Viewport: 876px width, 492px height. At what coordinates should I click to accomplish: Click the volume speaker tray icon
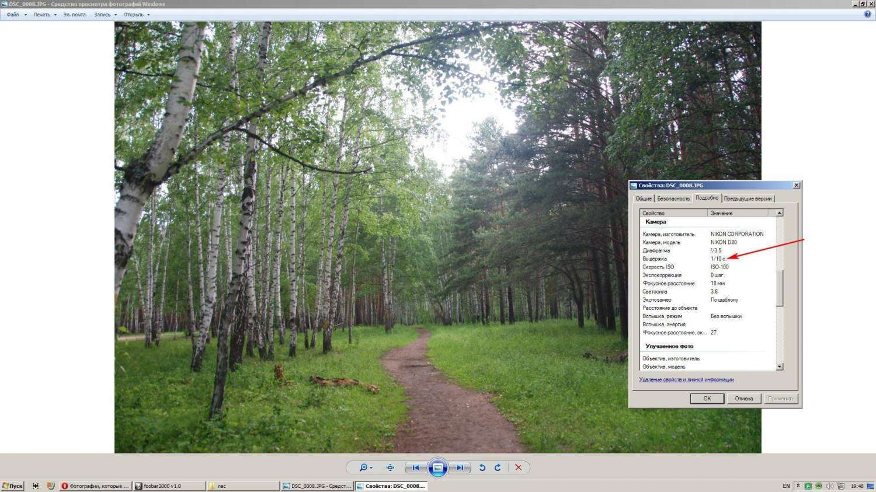pos(830,486)
